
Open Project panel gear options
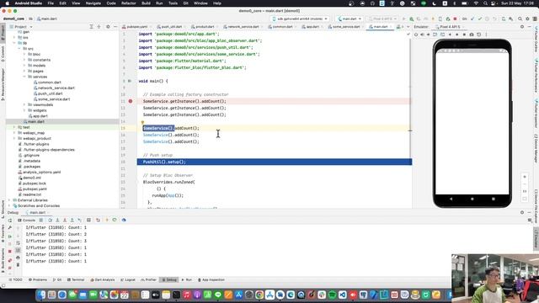(108, 26)
